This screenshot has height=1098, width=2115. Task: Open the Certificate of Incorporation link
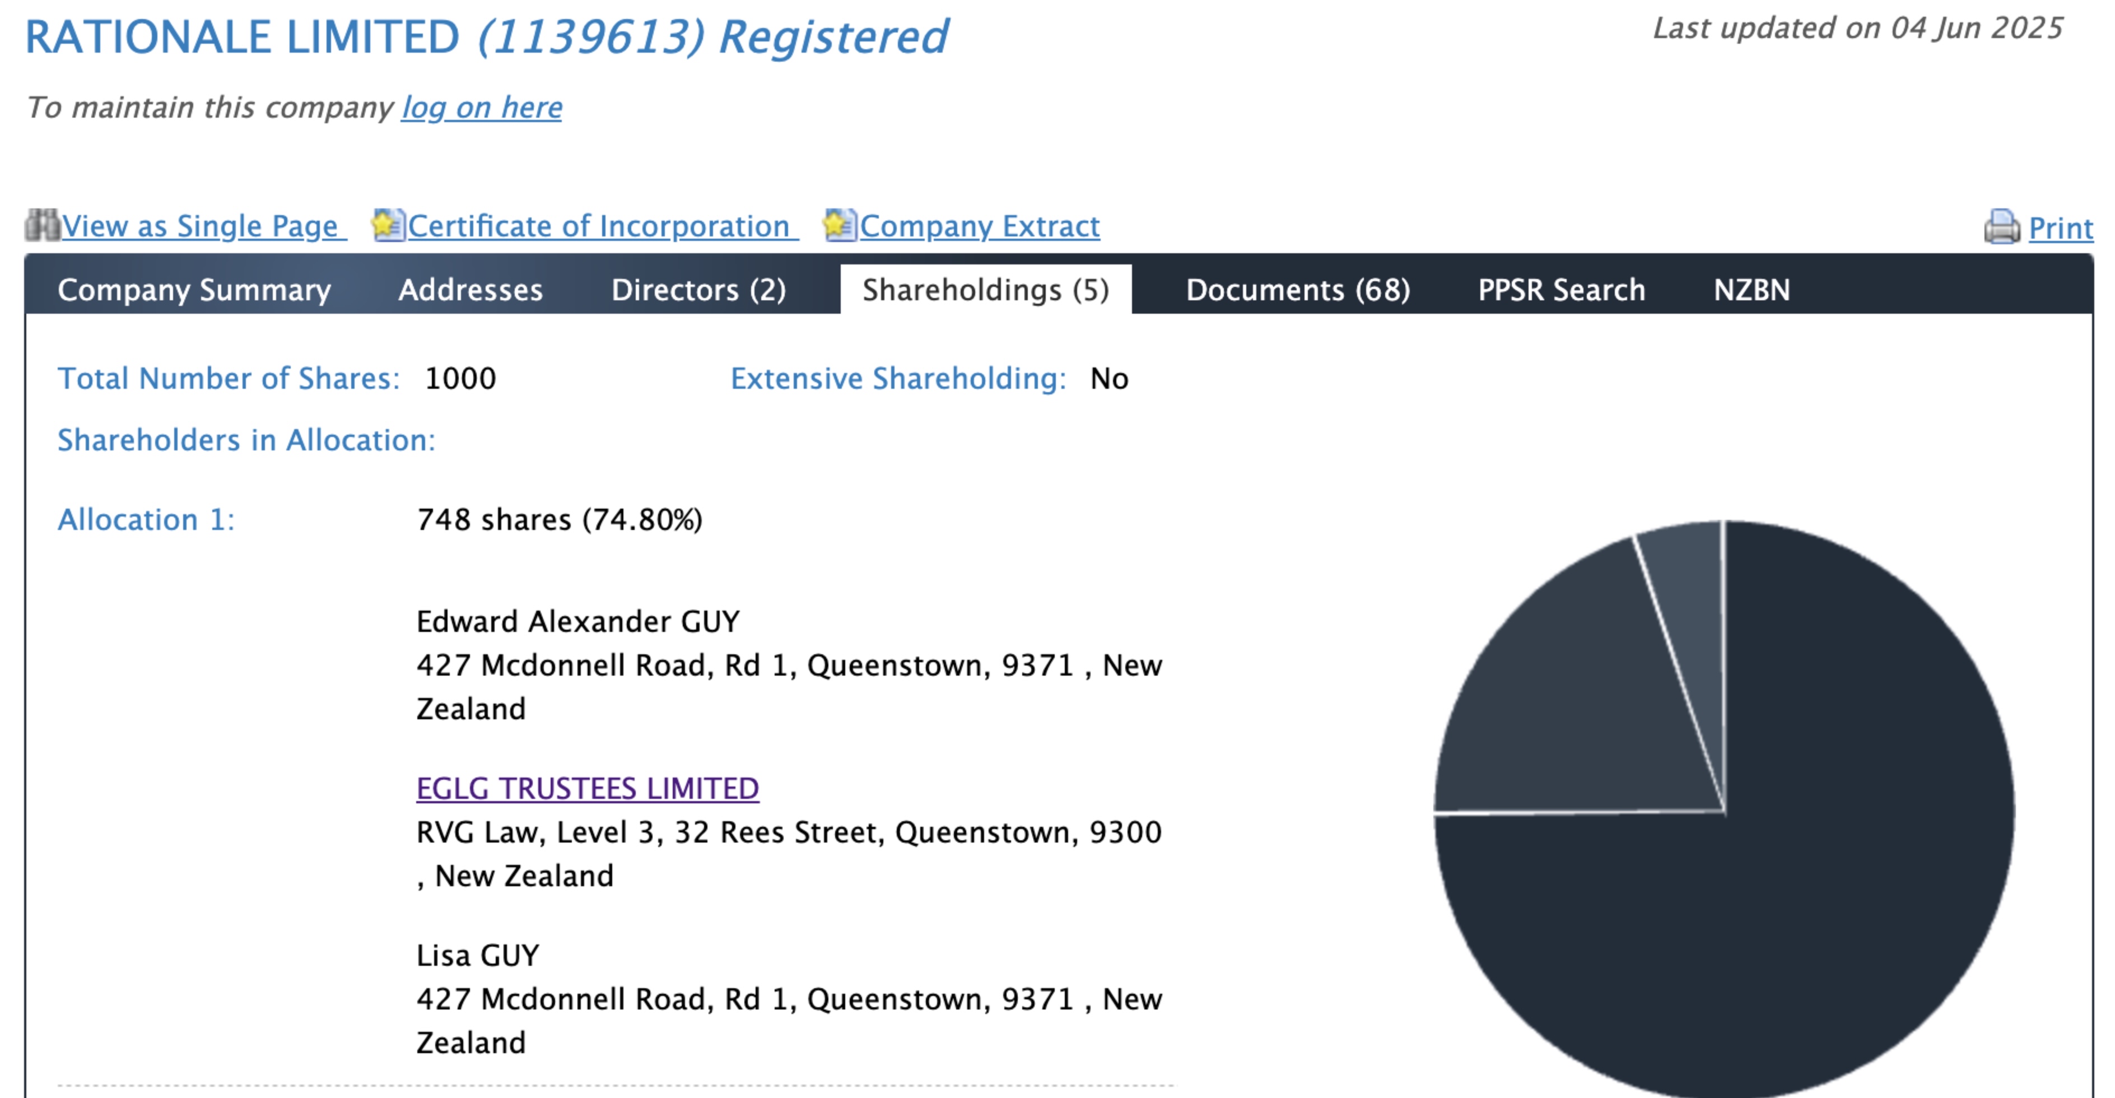[x=599, y=226]
